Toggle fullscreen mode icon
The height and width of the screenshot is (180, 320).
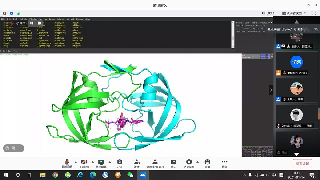tap(314, 13)
